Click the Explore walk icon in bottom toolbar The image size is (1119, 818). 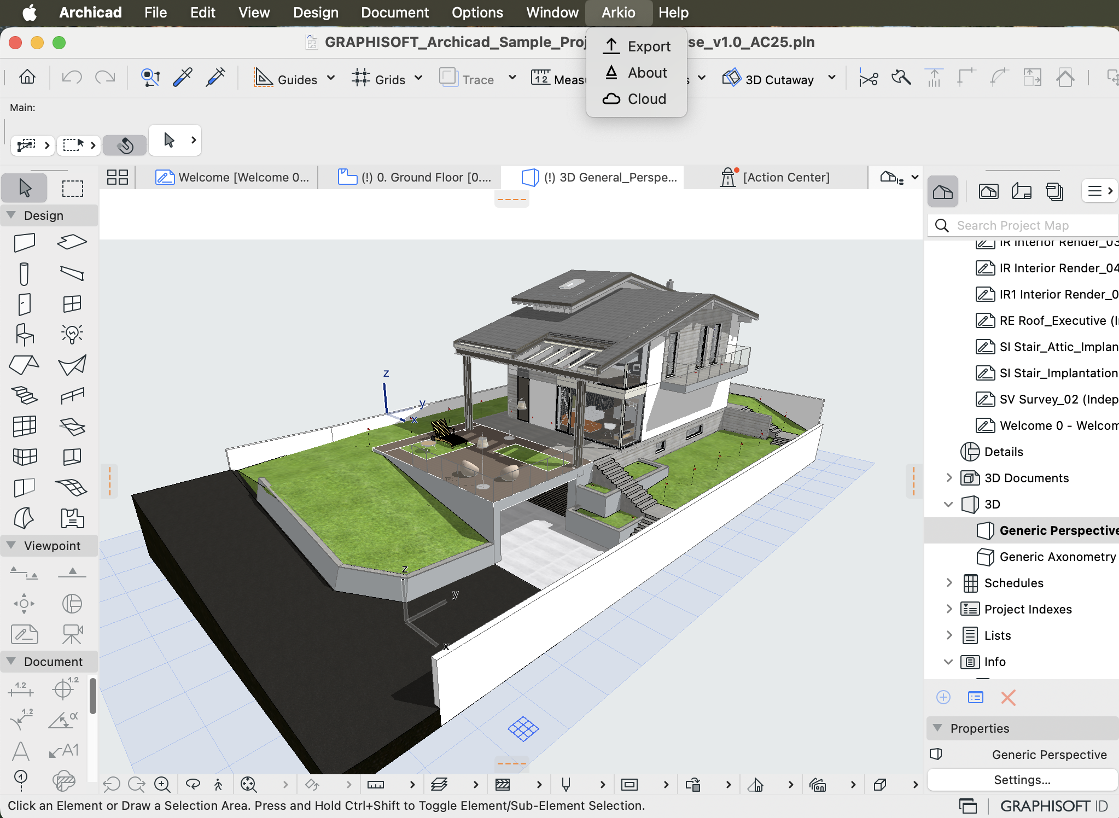217,784
